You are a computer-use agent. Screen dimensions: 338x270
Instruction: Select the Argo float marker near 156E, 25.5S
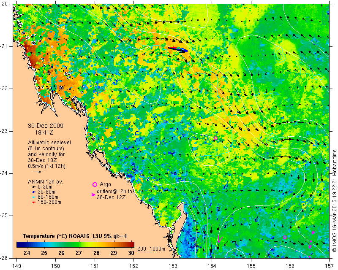(x=285, y=237)
